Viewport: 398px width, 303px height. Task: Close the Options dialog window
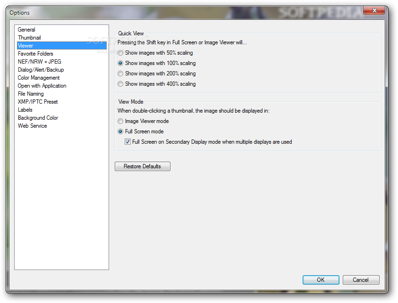coord(374,10)
